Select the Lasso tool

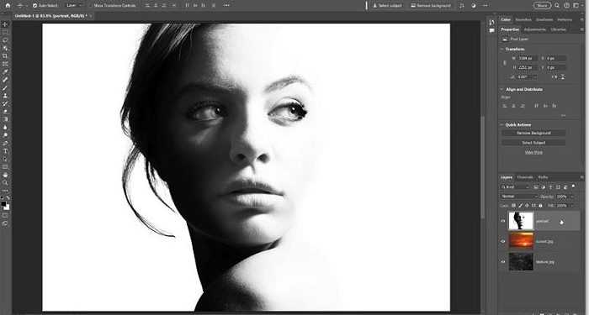tap(5, 40)
